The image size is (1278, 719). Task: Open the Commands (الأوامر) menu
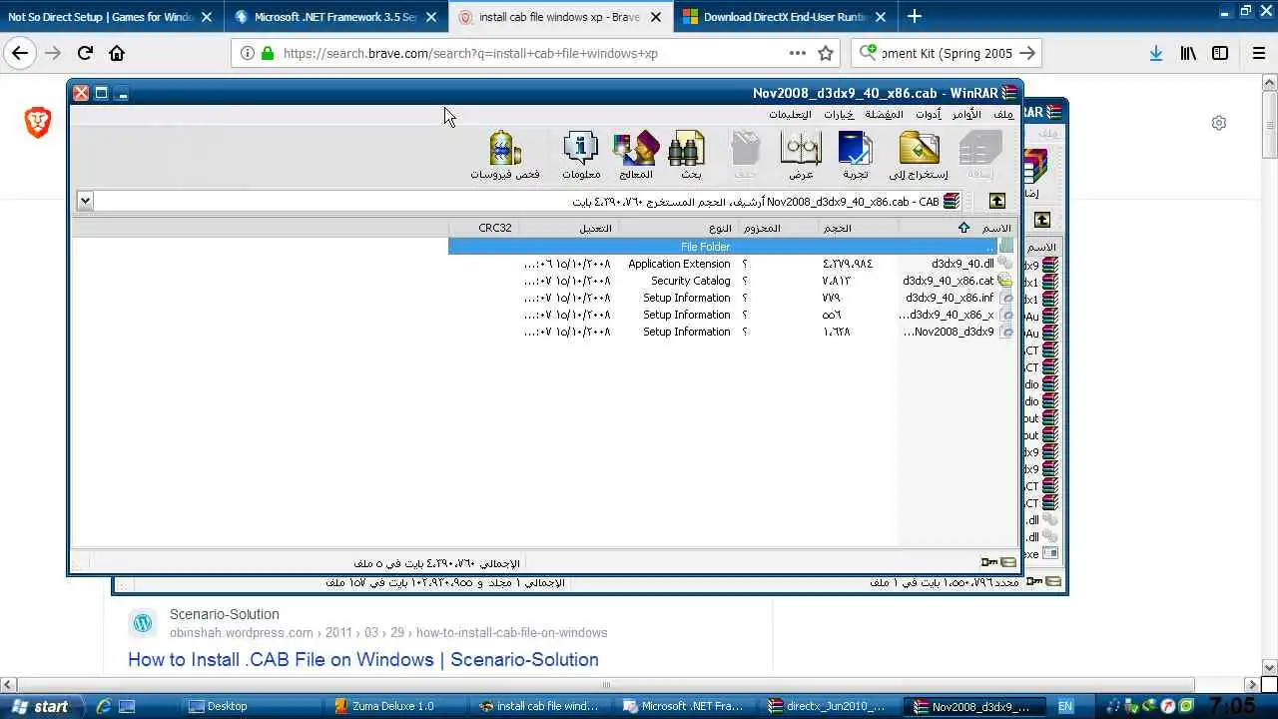[966, 114]
